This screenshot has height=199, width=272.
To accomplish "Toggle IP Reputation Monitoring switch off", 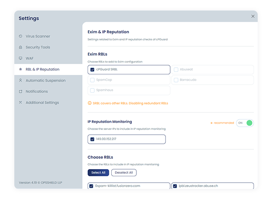I will [x=245, y=123].
